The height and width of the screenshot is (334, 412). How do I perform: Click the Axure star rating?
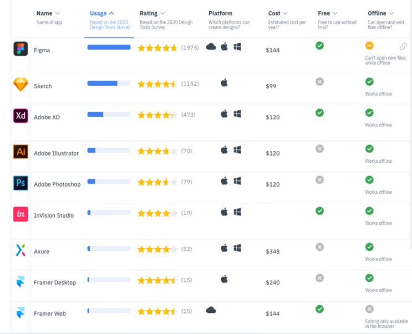157,249
